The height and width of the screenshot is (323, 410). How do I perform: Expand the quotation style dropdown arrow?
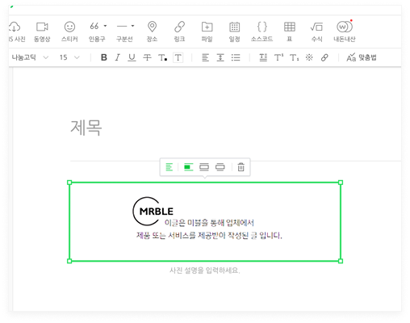click(105, 26)
